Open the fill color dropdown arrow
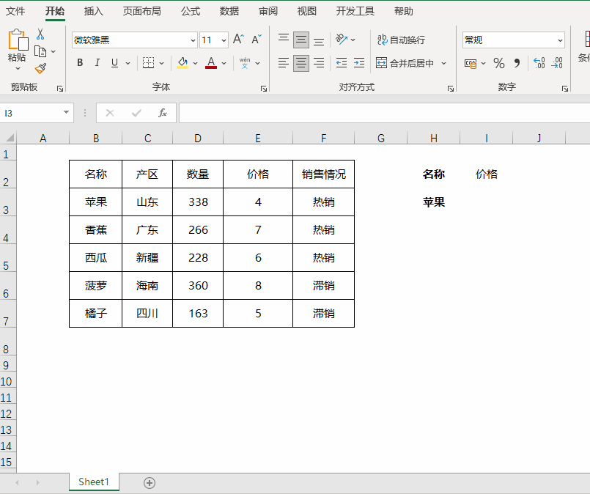The width and height of the screenshot is (590, 494). click(195, 63)
